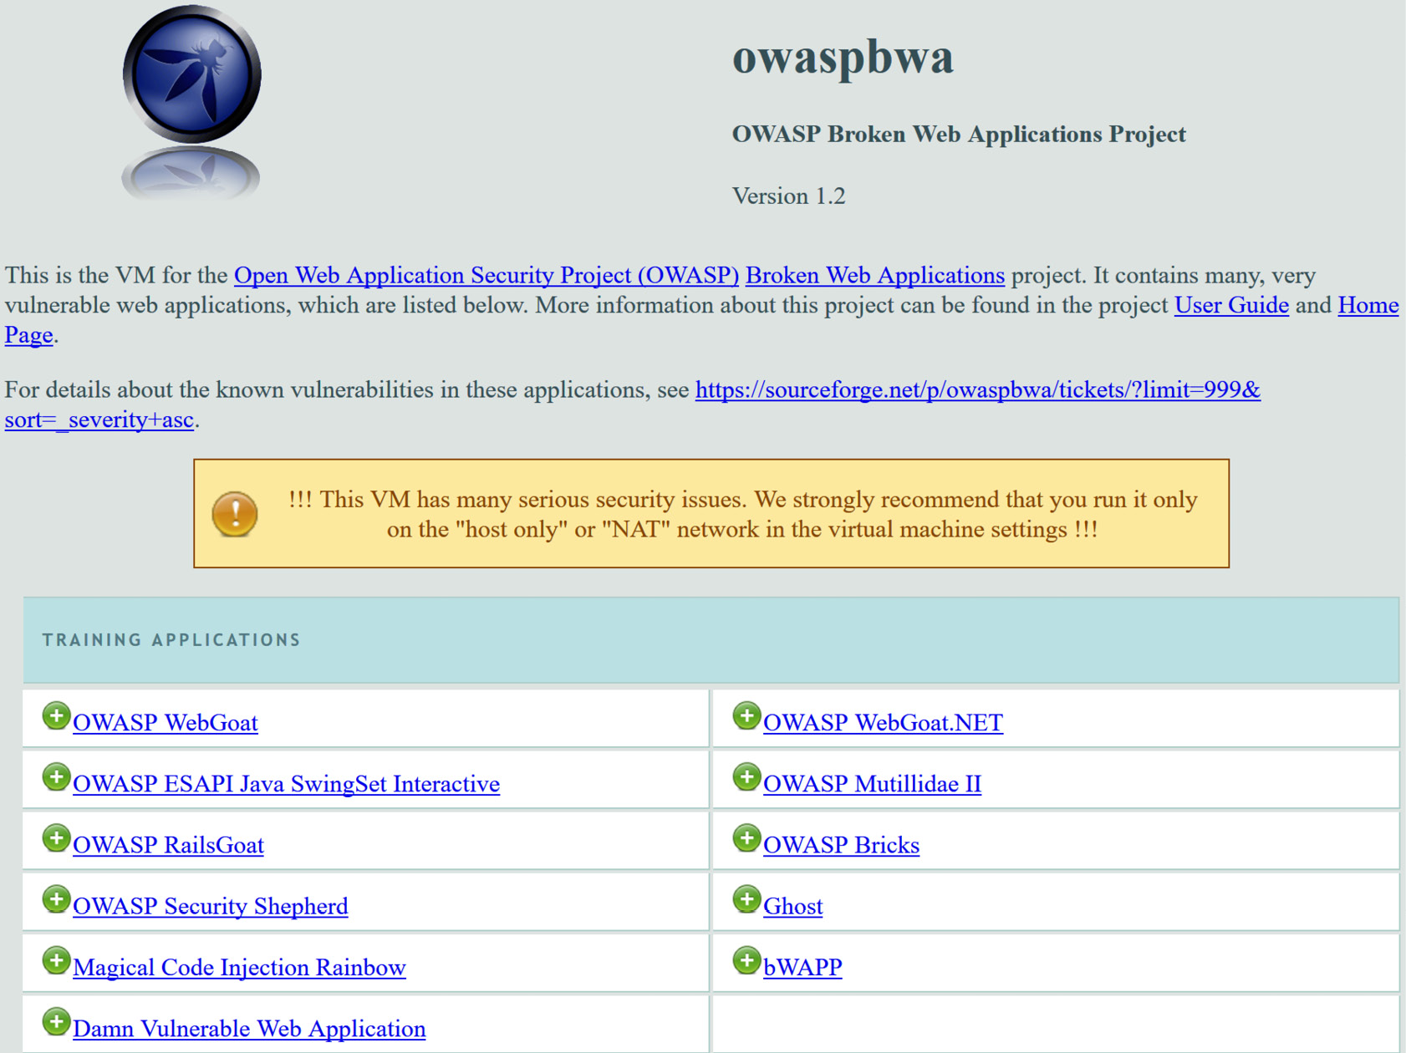Open the OWASP Bricks link
The width and height of the screenshot is (1406, 1053).
click(841, 845)
